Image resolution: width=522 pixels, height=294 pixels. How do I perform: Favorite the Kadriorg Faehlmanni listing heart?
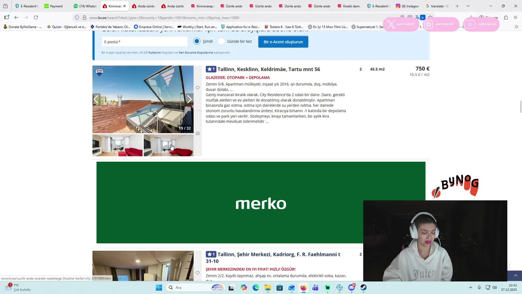point(198,273)
